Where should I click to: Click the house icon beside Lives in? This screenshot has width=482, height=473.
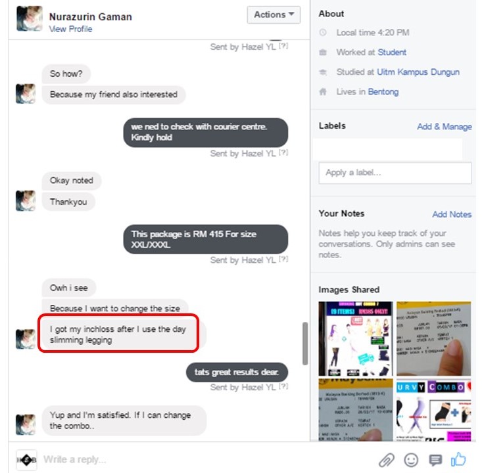click(323, 91)
